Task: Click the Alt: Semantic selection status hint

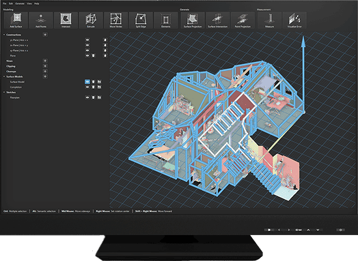Action: point(44,211)
